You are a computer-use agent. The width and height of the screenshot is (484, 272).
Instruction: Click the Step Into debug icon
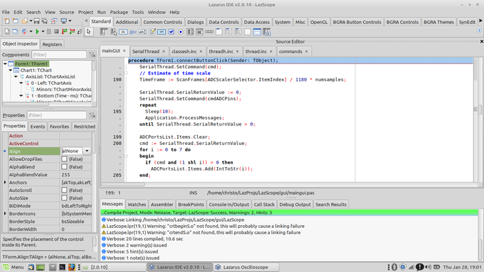pyautogui.click(x=64, y=32)
